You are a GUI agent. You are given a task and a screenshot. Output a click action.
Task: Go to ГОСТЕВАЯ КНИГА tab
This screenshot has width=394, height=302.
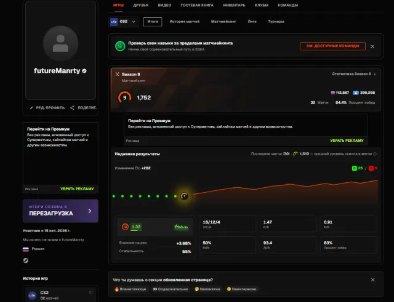pyautogui.click(x=197, y=6)
